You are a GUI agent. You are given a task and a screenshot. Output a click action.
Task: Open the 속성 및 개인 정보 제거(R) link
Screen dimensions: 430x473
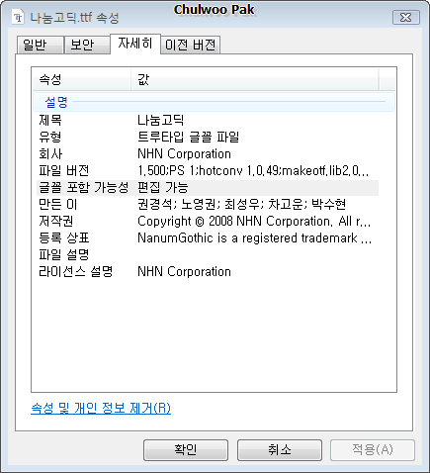coord(101,408)
